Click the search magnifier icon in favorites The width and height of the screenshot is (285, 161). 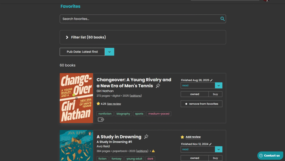tap(222, 19)
